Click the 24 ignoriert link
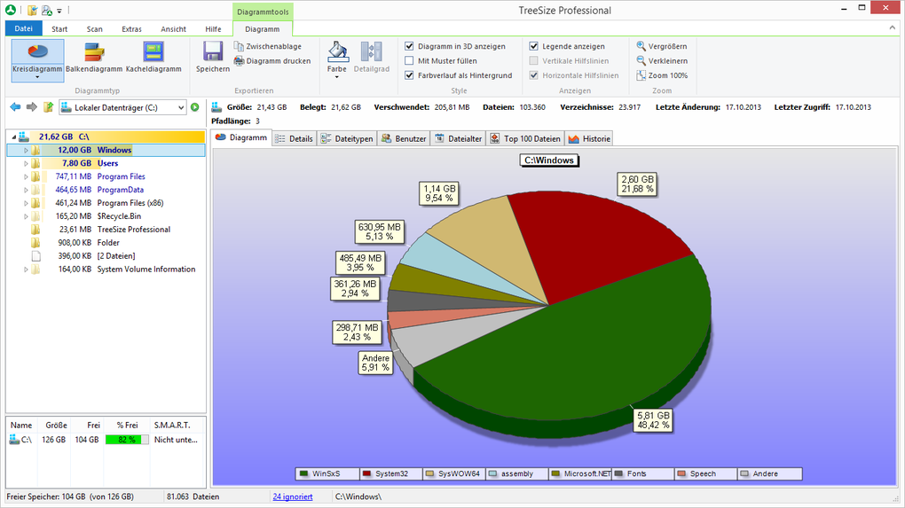Viewport: 905px width, 508px height. [x=293, y=496]
